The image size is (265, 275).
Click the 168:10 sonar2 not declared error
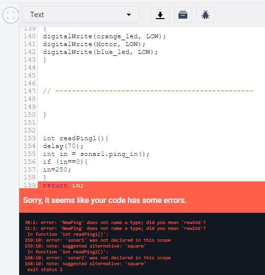pyautogui.click(x=98, y=258)
